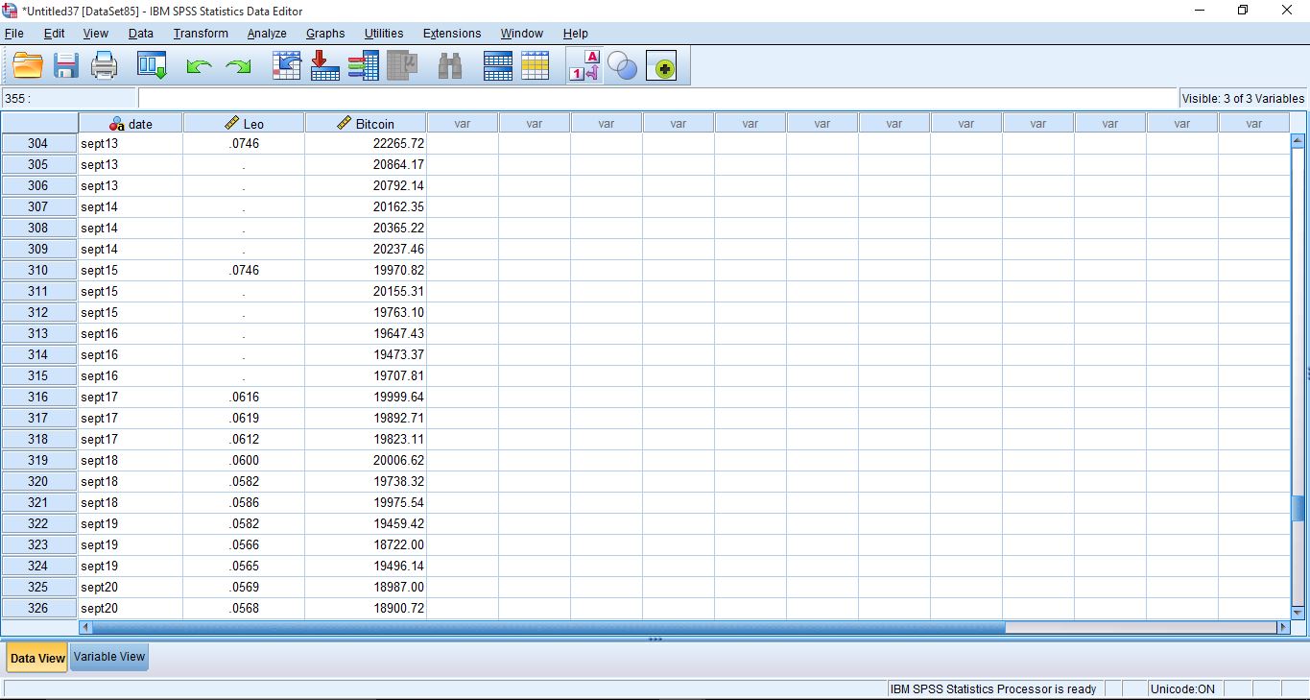Switch to the Variable View tab
The width and height of the screenshot is (1310, 700).
pyautogui.click(x=109, y=657)
